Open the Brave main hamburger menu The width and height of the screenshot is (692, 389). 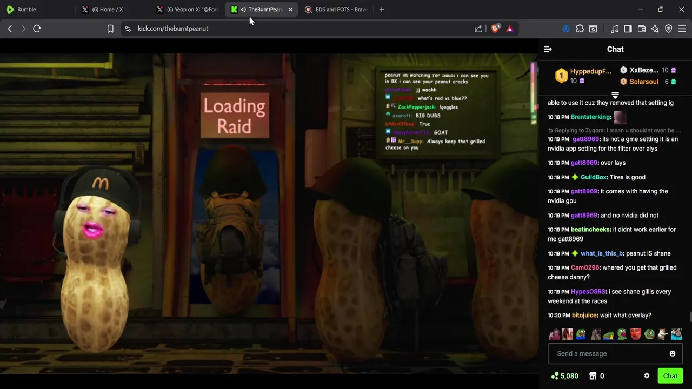[x=682, y=29]
